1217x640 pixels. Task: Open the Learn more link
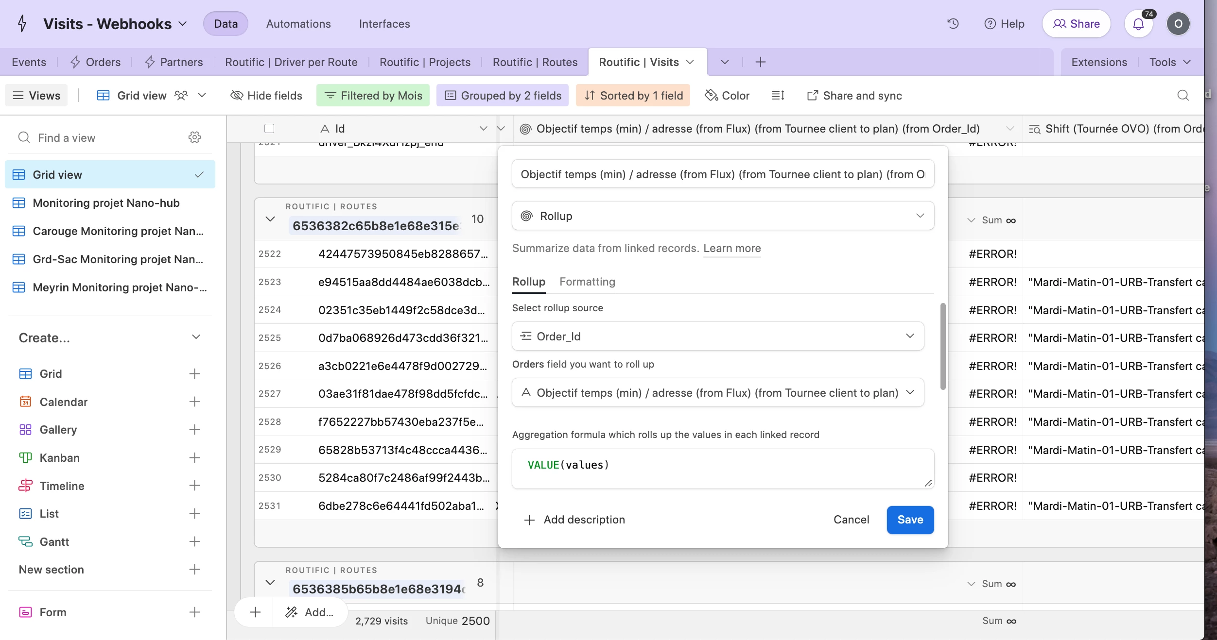[x=732, y=249]
